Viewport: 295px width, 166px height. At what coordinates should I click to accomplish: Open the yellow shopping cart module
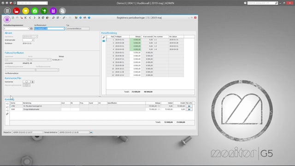[x=26, y=11]
